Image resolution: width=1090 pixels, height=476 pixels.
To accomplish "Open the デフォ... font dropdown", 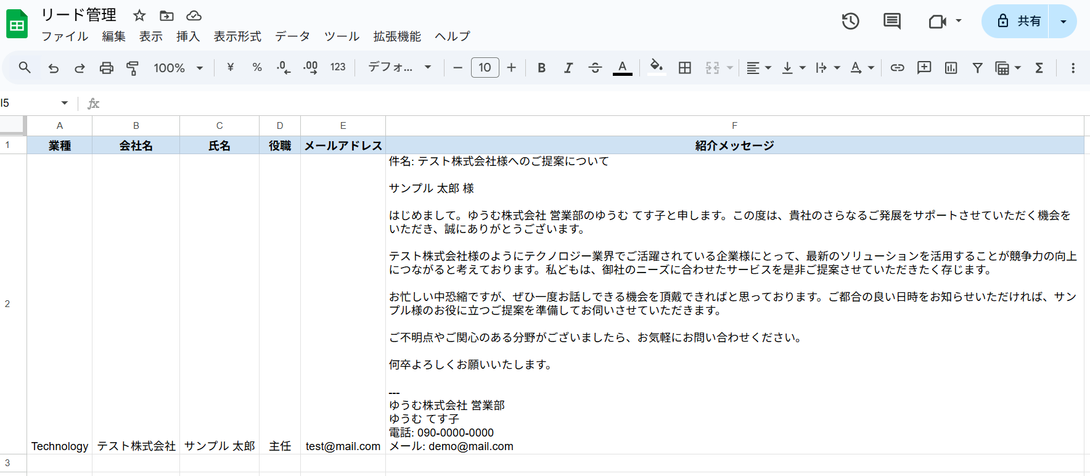I will tap(400, 67).
